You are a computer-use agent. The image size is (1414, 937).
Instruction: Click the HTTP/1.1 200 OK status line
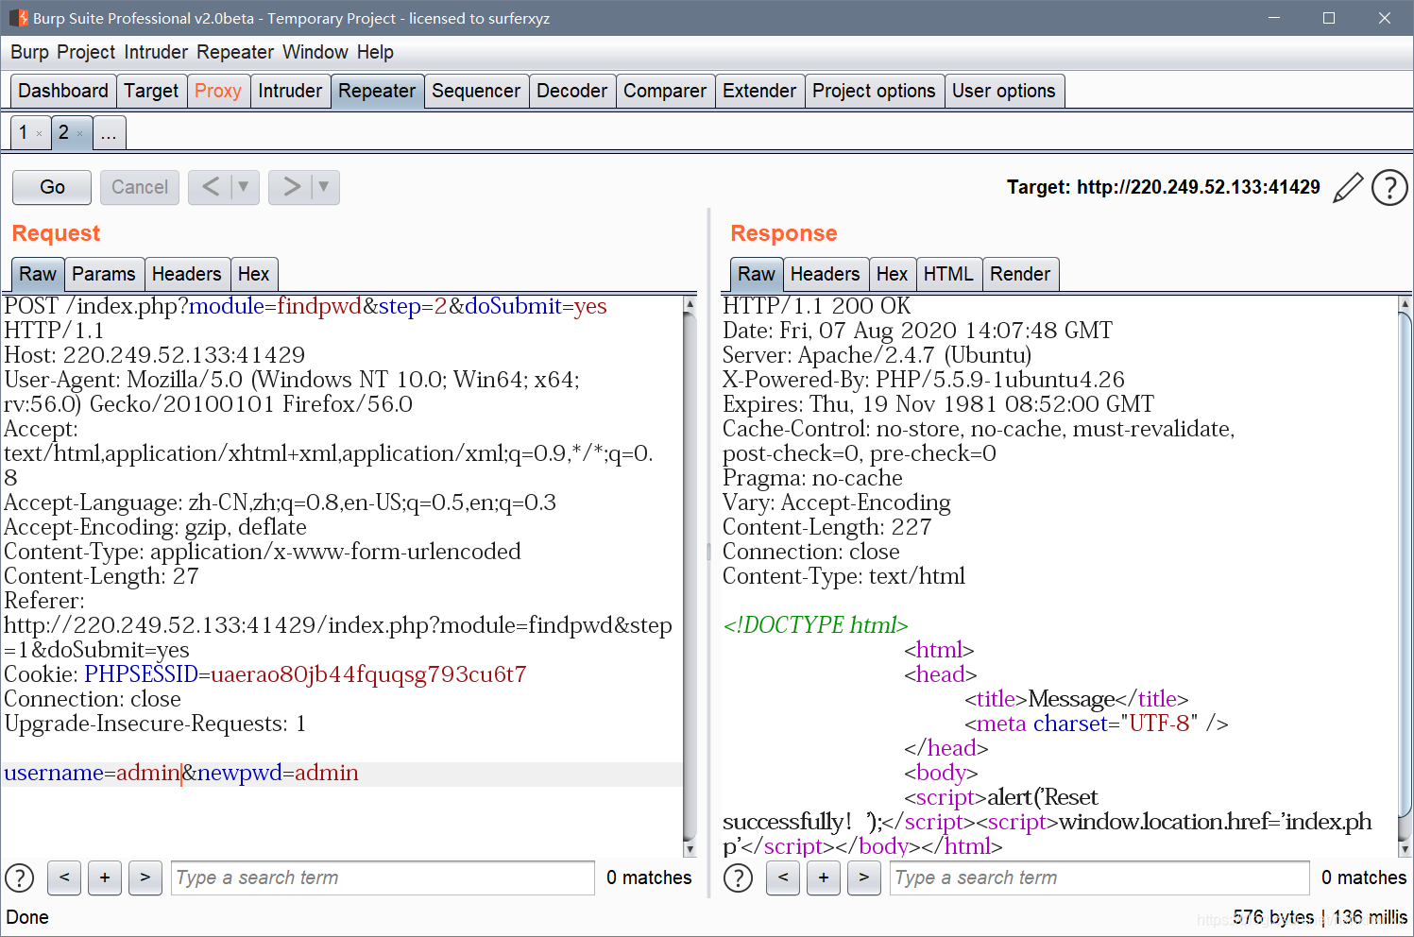pyautogui.click(x=816, y=306)
